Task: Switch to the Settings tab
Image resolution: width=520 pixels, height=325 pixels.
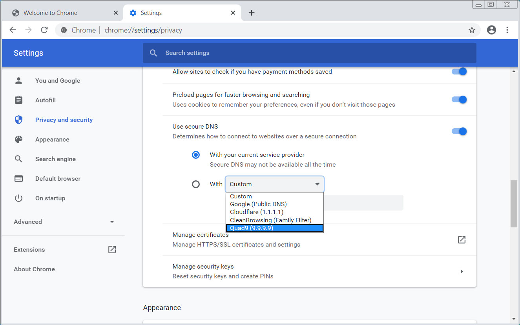Action: (x=182, y=13)
